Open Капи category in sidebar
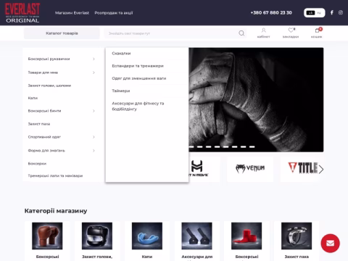This screenshot has width=348, height=261. [33, 98]
